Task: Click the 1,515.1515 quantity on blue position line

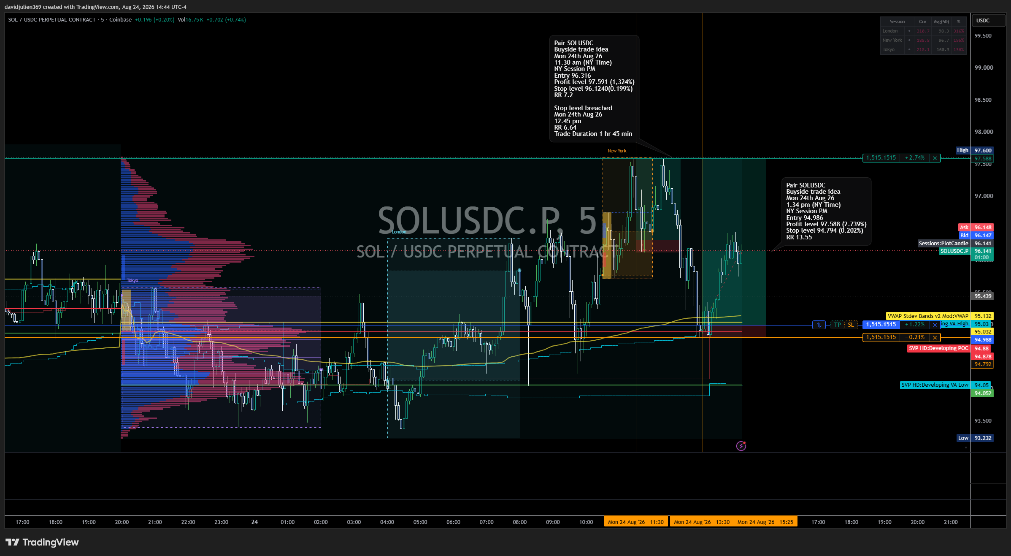Action: tap(881, 325)
